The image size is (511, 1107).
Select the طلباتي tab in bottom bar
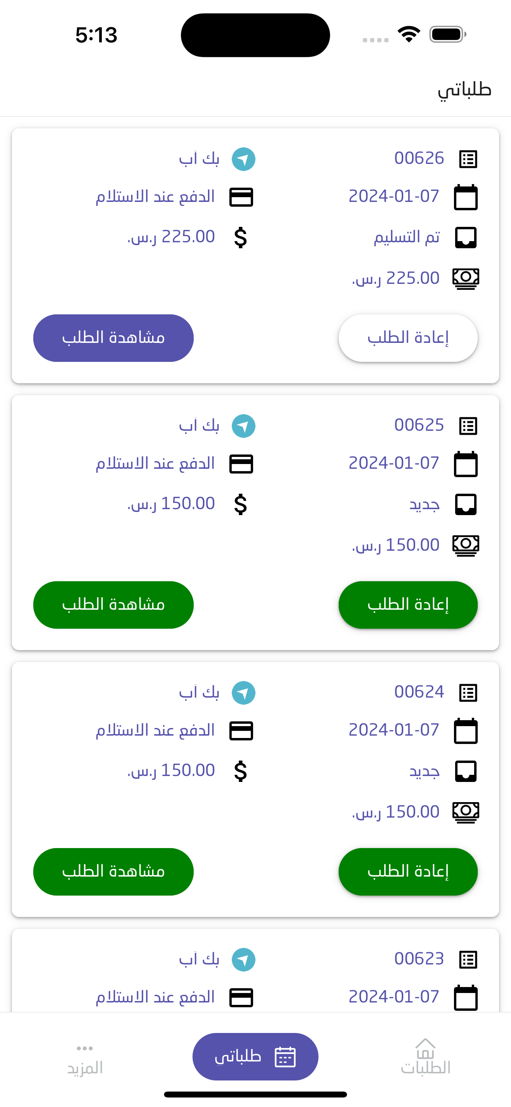(255, 1056)
